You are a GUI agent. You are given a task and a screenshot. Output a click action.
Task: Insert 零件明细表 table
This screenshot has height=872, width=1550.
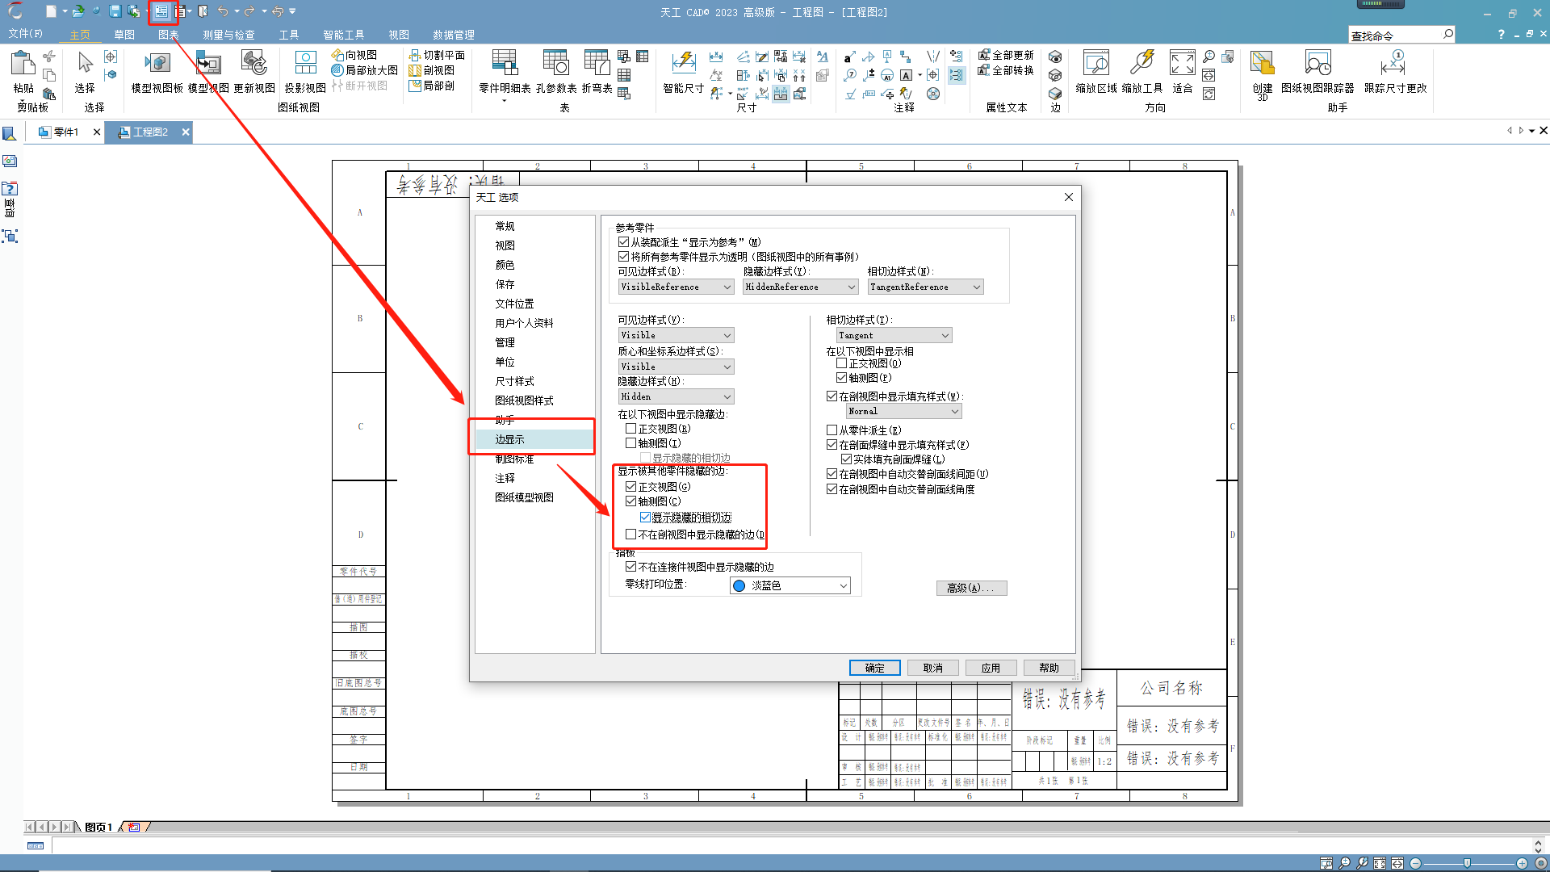pyautogui.click(x=505, y=72)
